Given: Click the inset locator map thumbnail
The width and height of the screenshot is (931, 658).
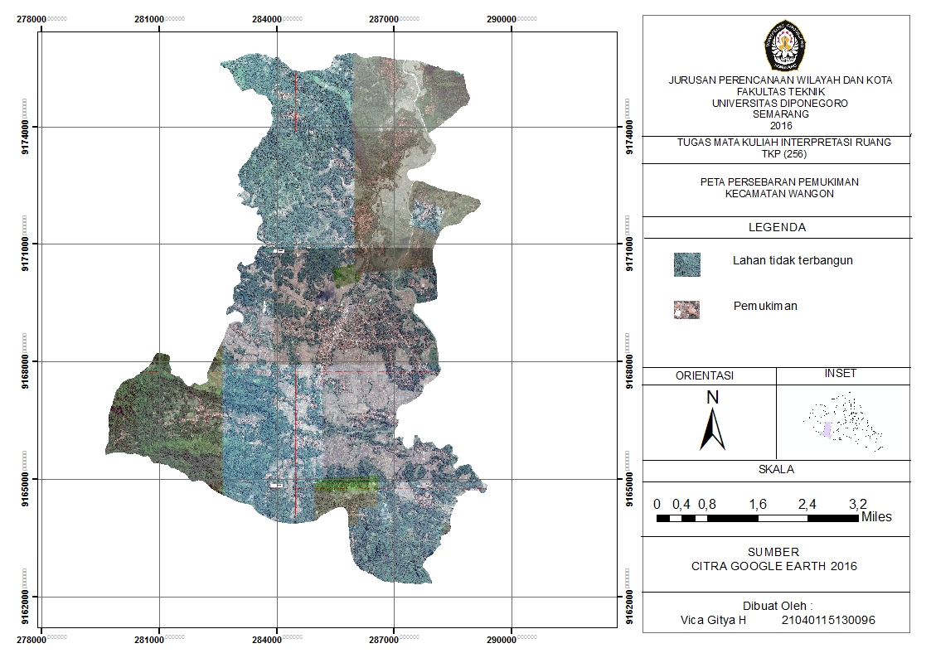Looking at the screenshot, I should click(x=844, y=421).
